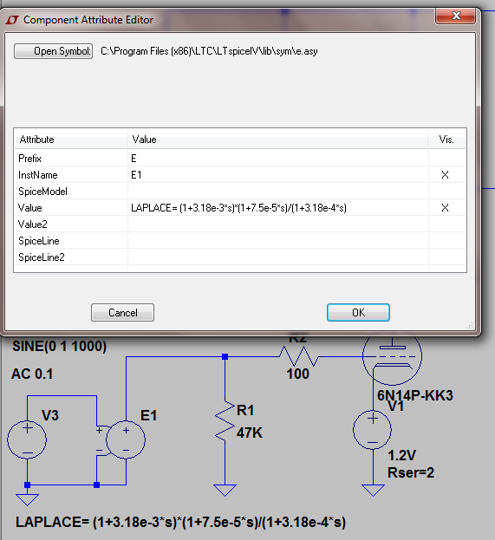The width and height of the screenshot is (495, 540).
Task: Select the InstName attribute label
Action: [x=38, y=175]
